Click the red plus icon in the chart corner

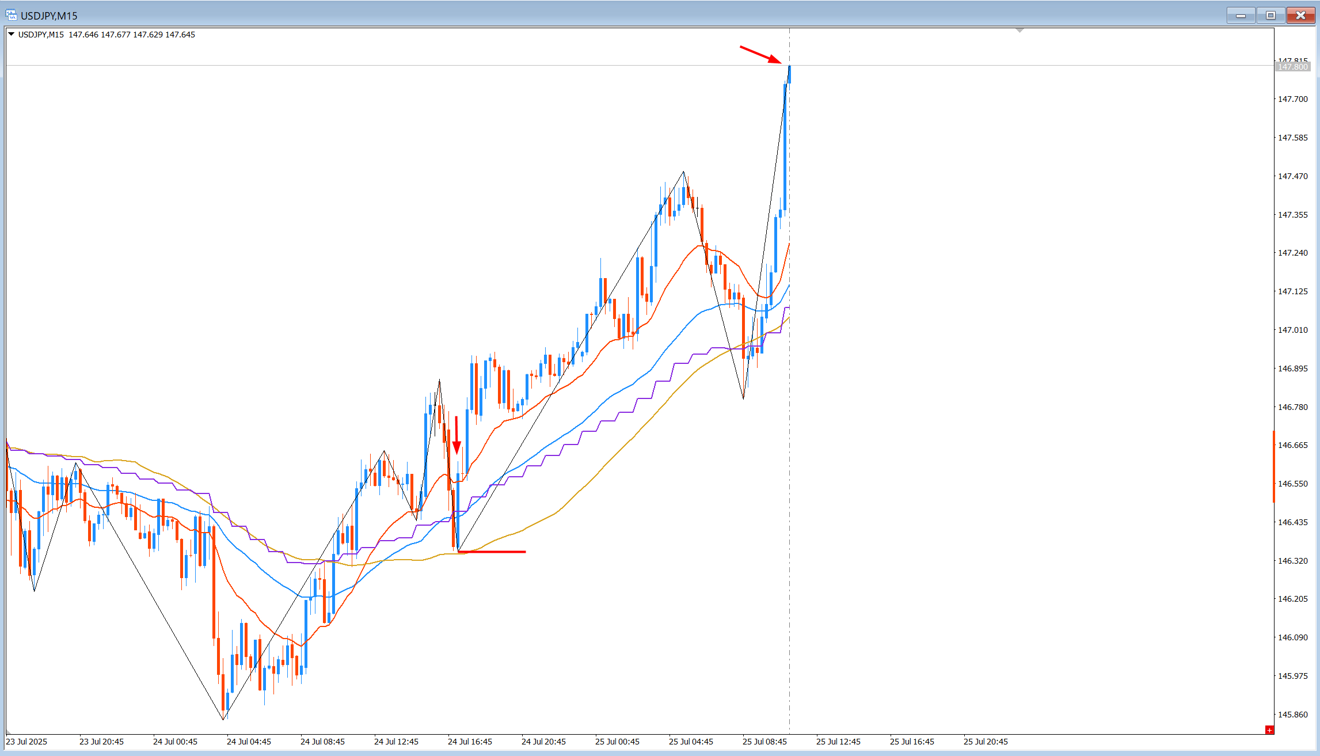[1269, 730]
